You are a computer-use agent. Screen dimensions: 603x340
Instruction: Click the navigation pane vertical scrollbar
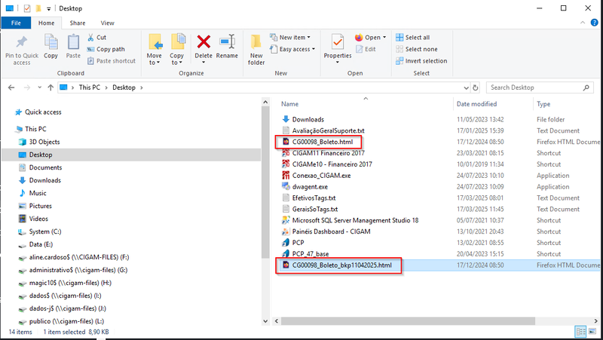pyautogui.click(x=265, y=182)
